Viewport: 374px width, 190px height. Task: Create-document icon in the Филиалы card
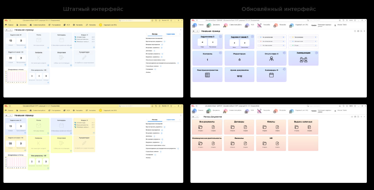[245, 143]
